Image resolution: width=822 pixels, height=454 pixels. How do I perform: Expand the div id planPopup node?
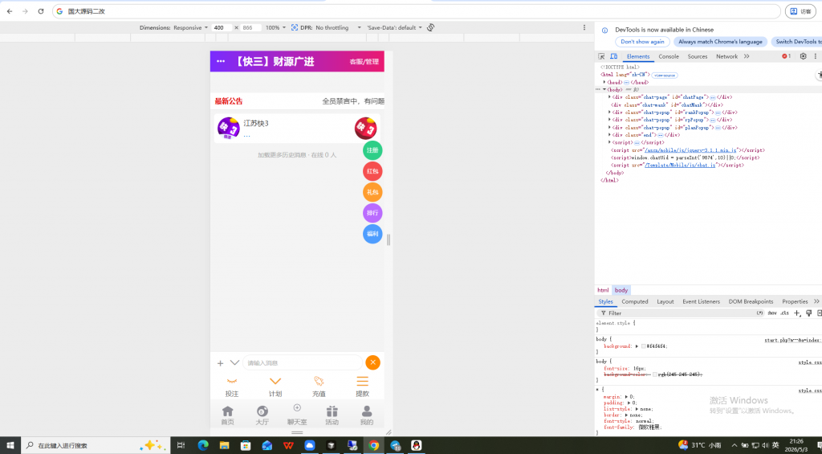[609, 128]
